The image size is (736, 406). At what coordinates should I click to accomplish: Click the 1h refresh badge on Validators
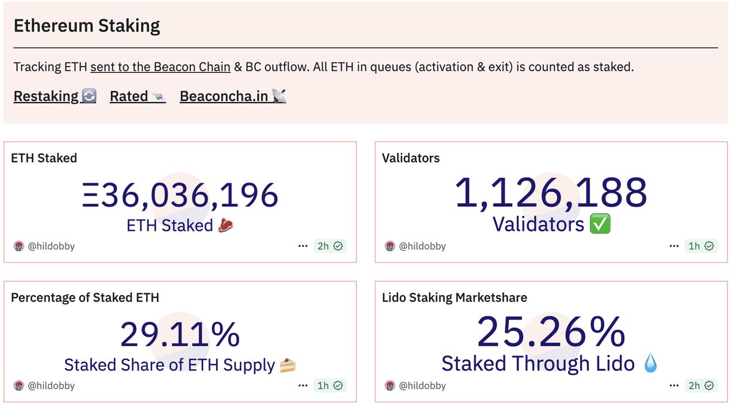click(x=701, y=246)
